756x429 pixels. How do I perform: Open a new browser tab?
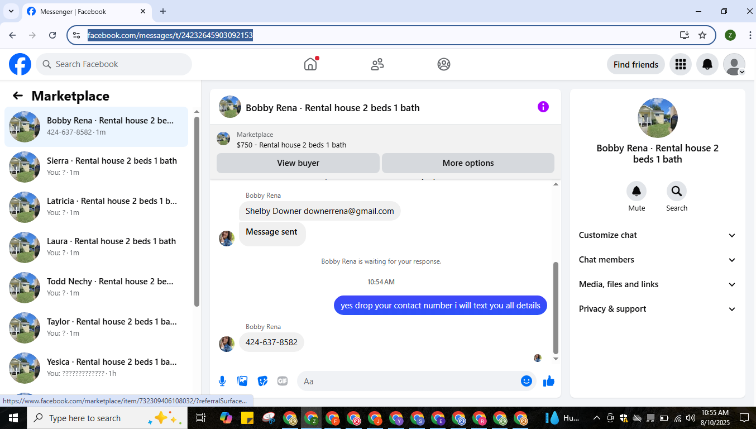163,11
